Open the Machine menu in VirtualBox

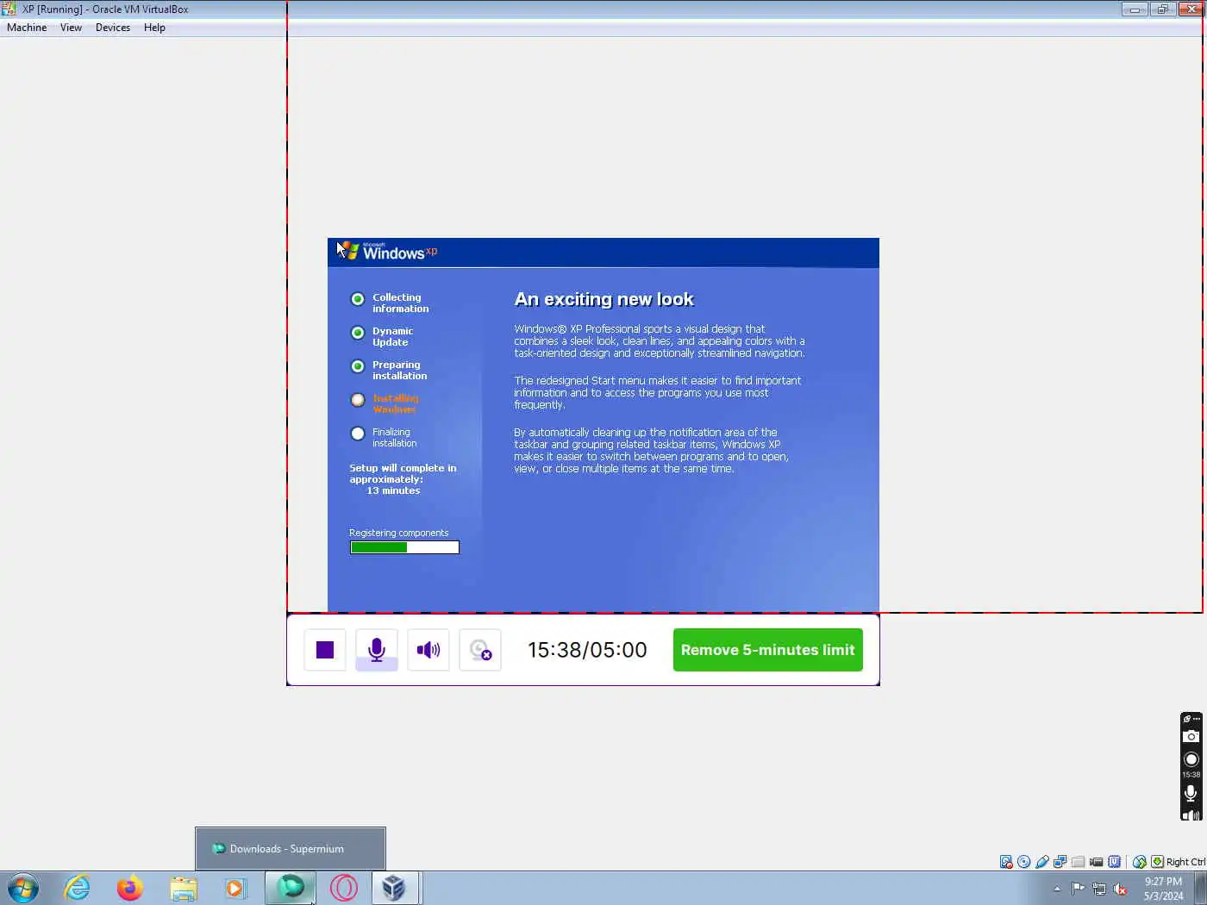(27, 28)
